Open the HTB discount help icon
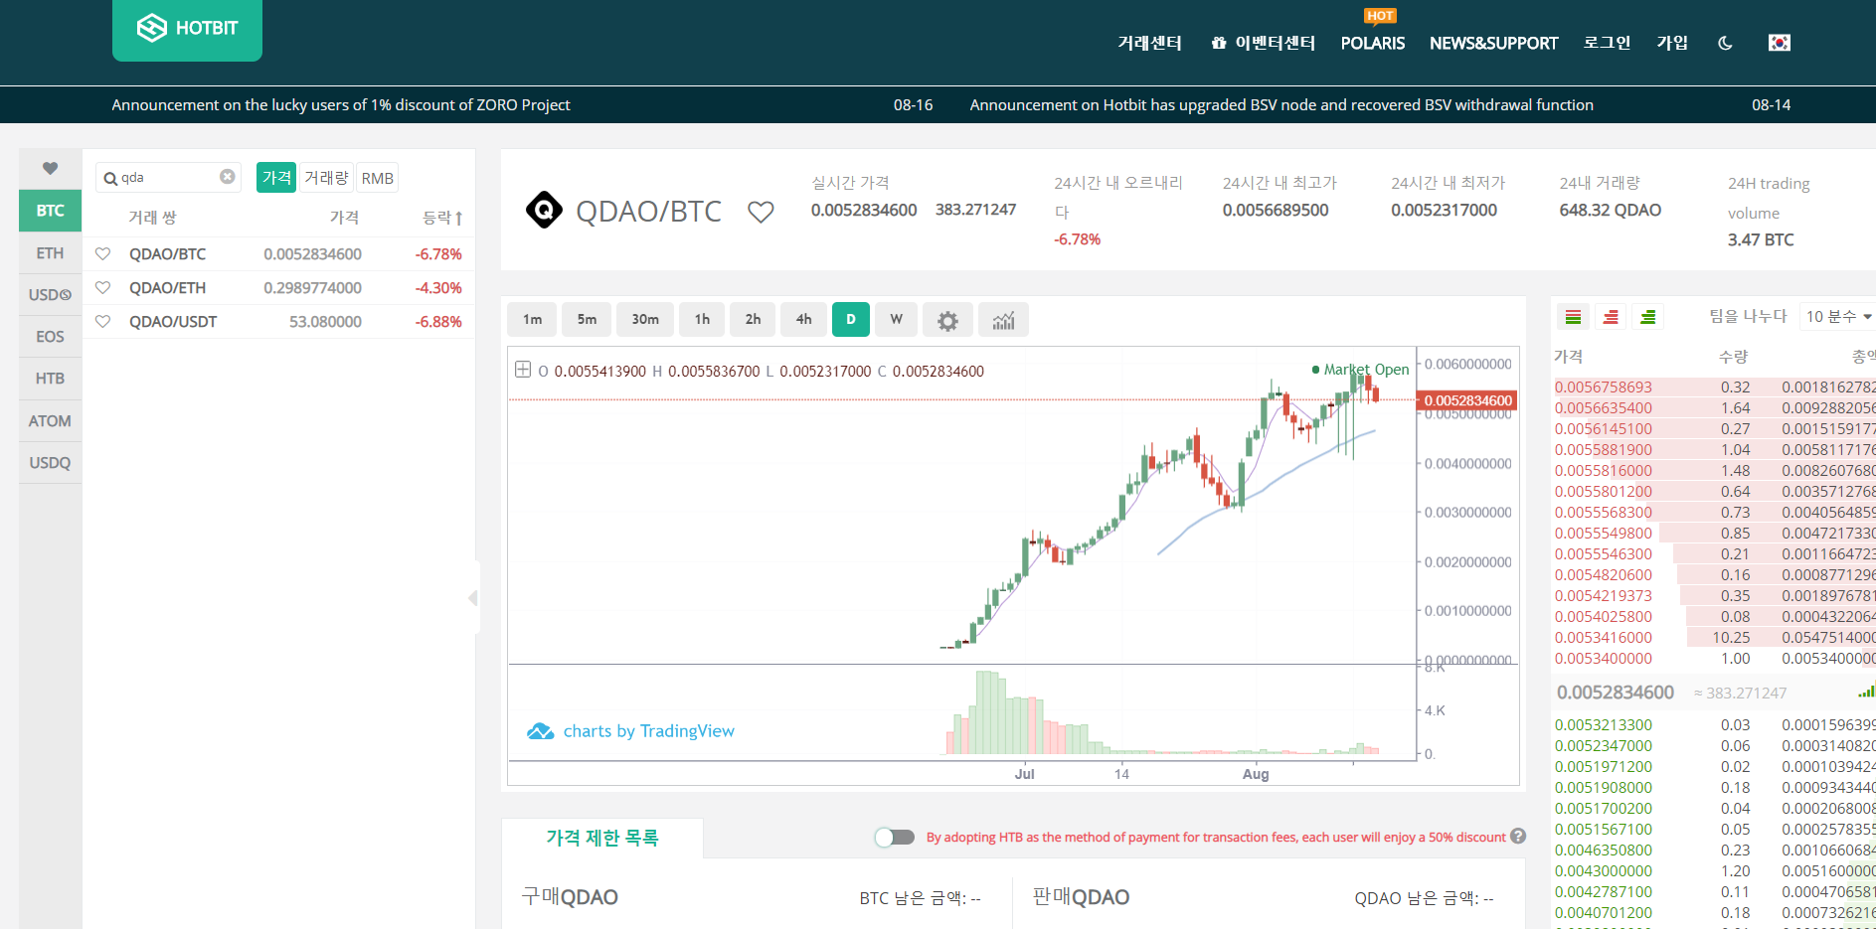 (1518, 837)
